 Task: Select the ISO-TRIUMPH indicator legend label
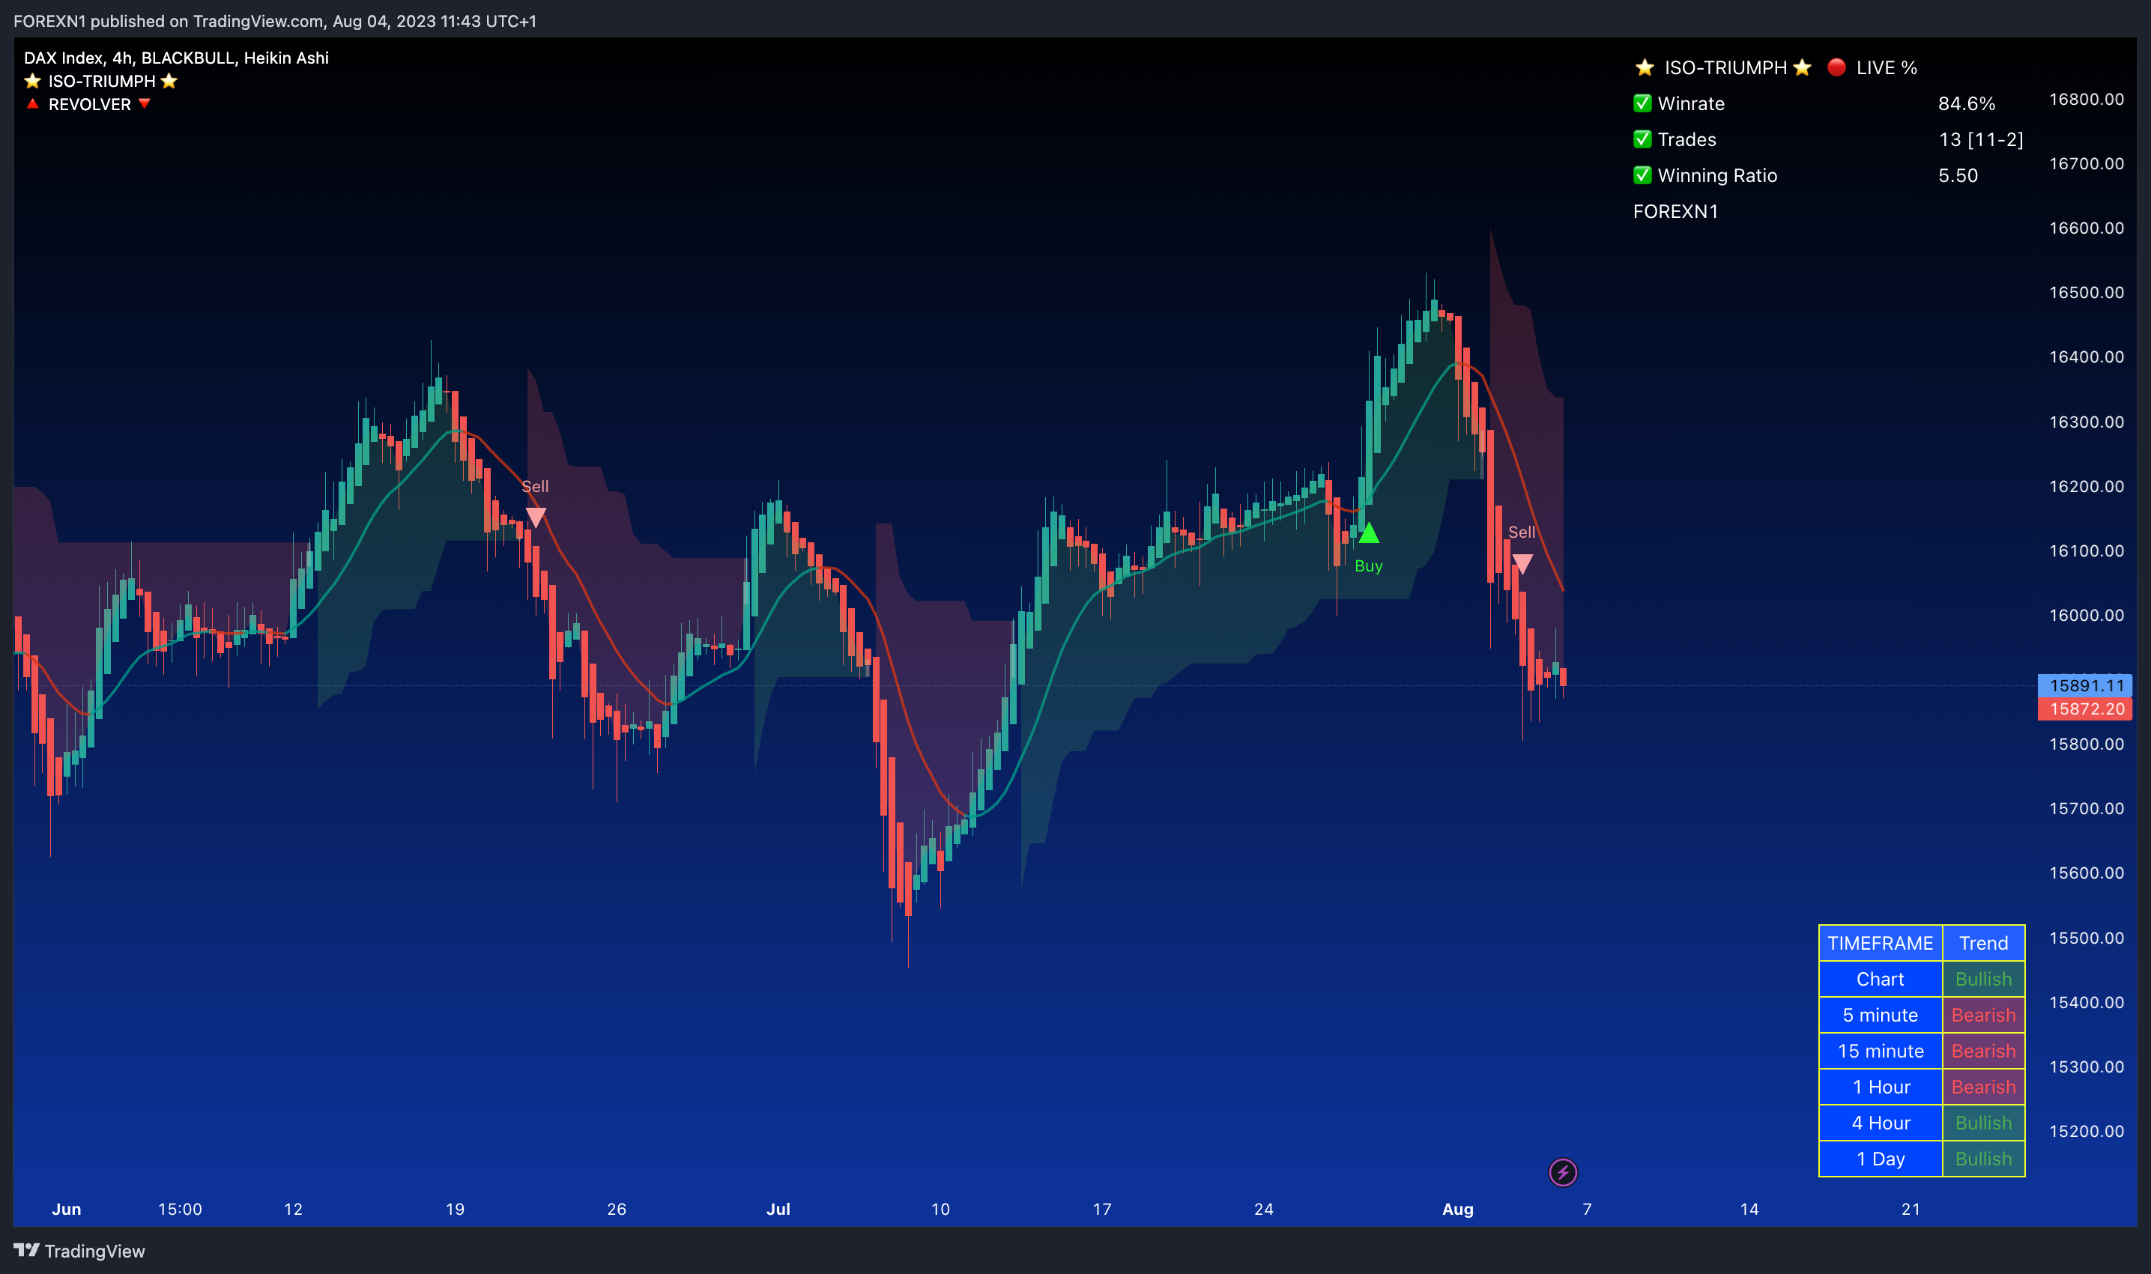pyautogui.click(x=101, y=81)
